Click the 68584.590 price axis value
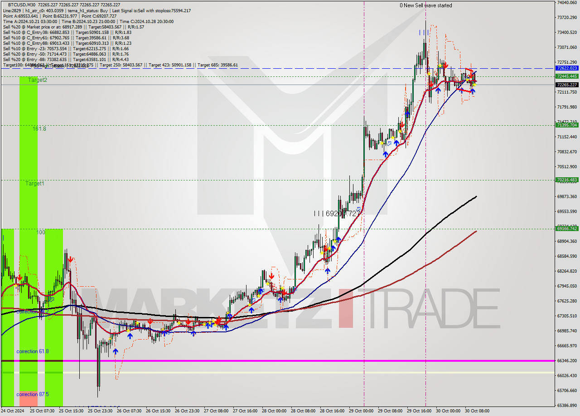 click(567, 256)
